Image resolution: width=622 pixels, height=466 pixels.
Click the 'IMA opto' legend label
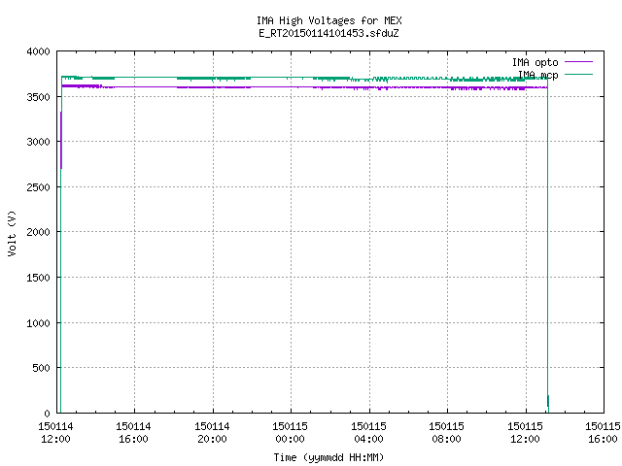pos(535,62)
